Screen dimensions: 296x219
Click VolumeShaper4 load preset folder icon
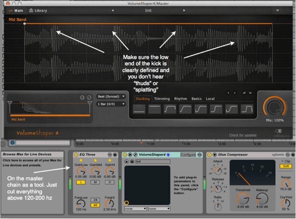[x=126, y=161]
